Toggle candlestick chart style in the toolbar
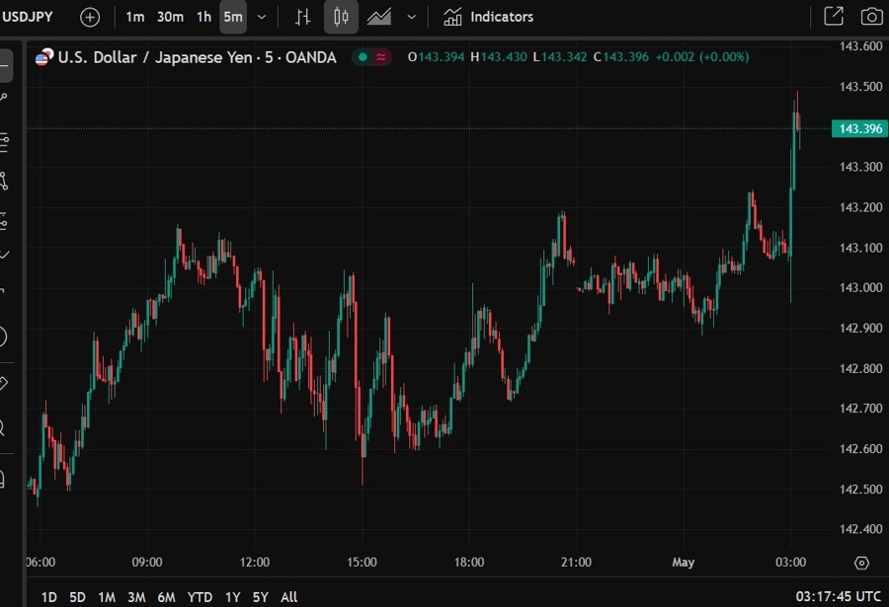 pos(341,17)
